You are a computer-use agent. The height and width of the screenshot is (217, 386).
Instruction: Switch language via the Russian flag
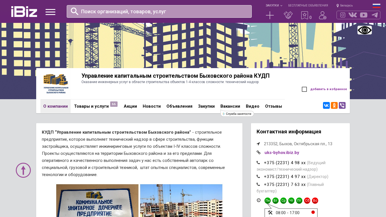coord(376,6)
